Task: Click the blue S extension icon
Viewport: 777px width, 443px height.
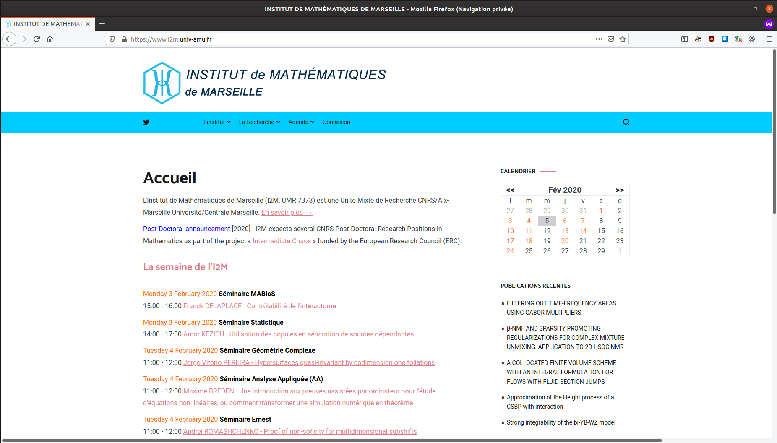Action: (x=725, y=39)
